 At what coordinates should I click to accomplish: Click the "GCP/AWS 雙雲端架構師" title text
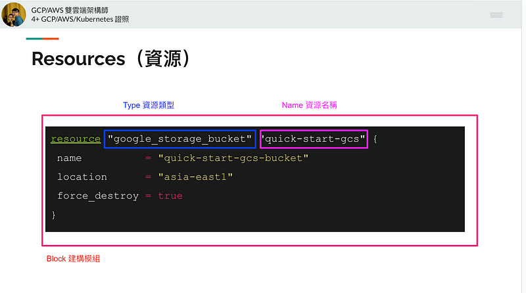(x=70, y=10)
